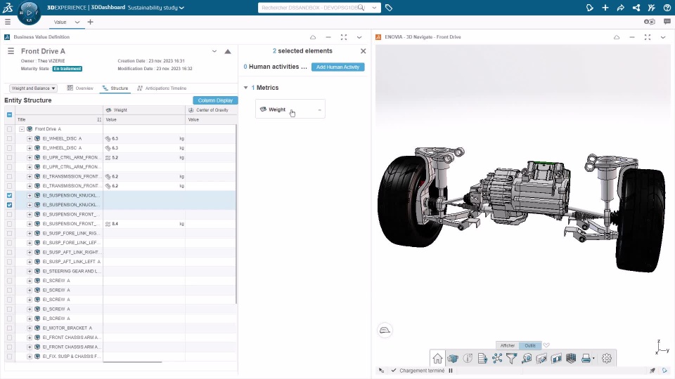Click the Column Display button
Image resolution: width=675 pixels, height=379 pixels.
click(215, 100)
